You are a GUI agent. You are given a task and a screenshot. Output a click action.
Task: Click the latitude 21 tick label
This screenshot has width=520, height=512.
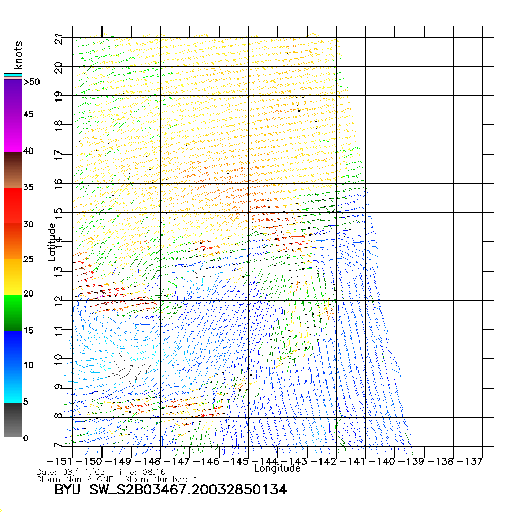point(58,39)
